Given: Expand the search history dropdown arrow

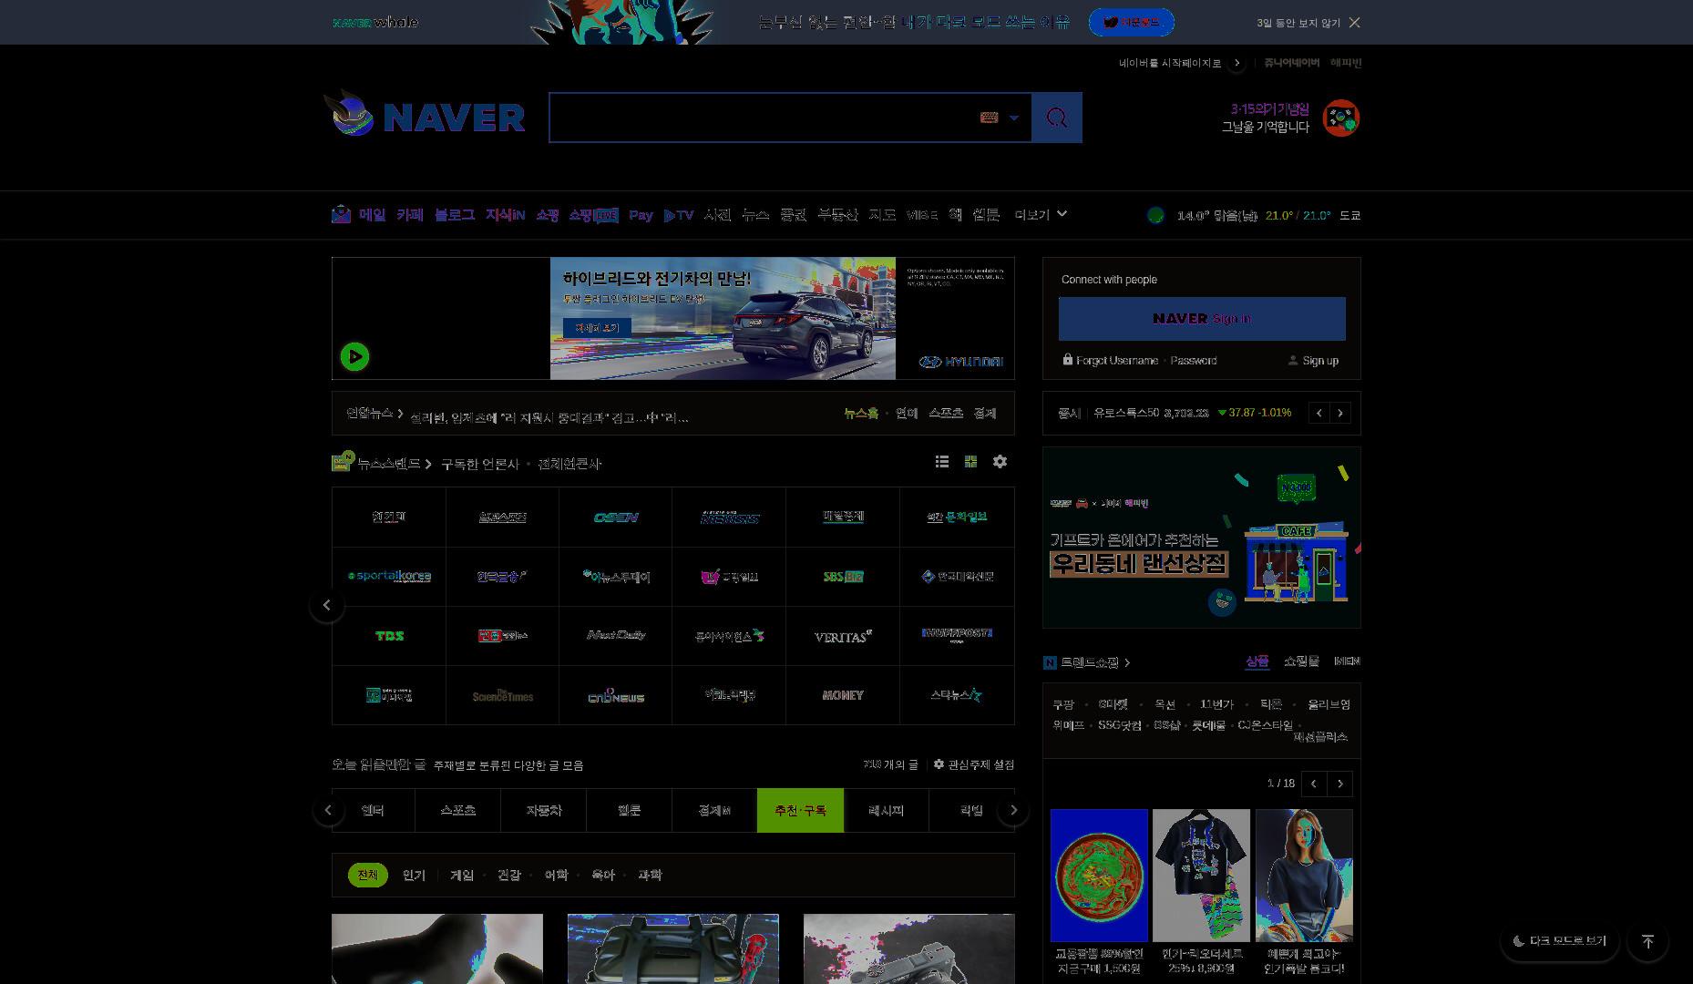Looking at the screenshot, I should pos(1014,118).
